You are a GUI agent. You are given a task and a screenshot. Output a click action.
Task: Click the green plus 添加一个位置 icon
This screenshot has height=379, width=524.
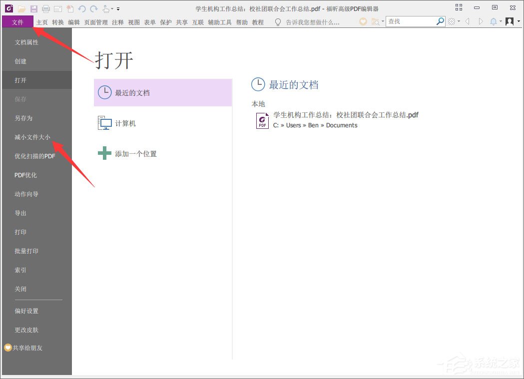tap(104, 153)
